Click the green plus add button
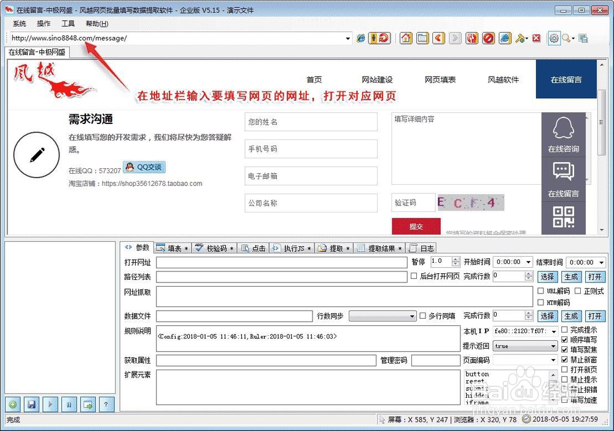This screenshot has width=614, height=431. pyautogui.click(x=12, y=405)
